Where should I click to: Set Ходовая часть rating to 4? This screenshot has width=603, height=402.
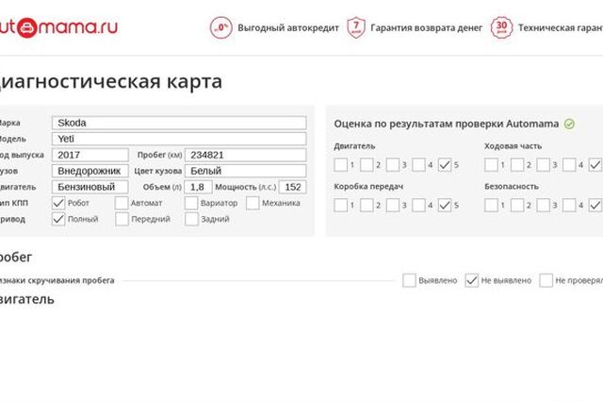click(569, 165)
